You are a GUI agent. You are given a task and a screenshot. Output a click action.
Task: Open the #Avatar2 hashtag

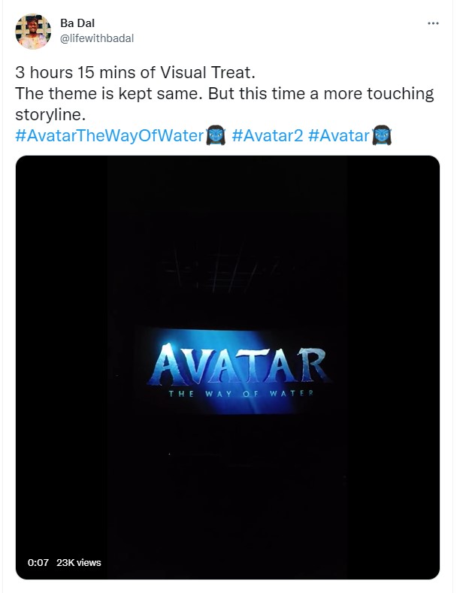(267, 135)
